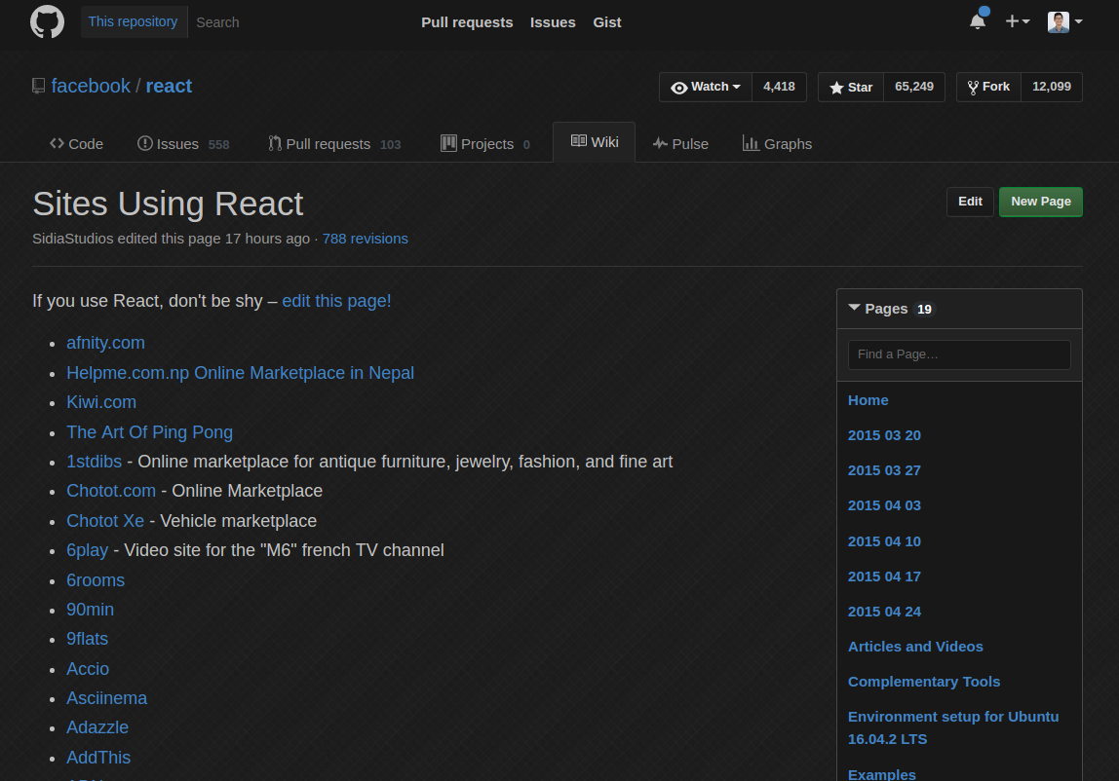Open the facebook owner link
This screenshot has width=1119, height=781.
pos(91,87)
